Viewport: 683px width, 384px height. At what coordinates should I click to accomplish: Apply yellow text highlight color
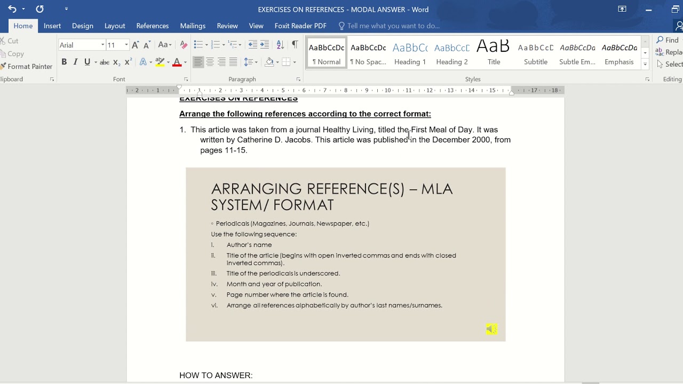pos(160,62)
